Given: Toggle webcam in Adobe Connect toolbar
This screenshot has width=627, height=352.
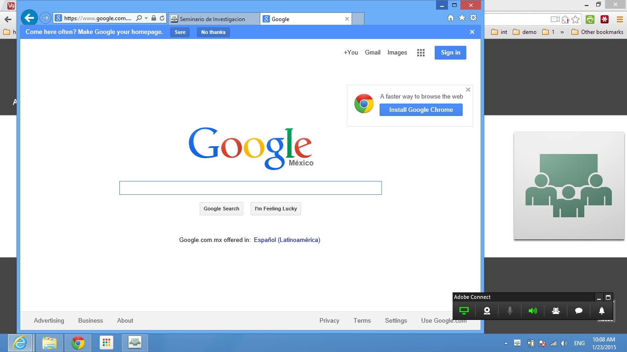Looking at the screenshot, I should pos(487,311).
